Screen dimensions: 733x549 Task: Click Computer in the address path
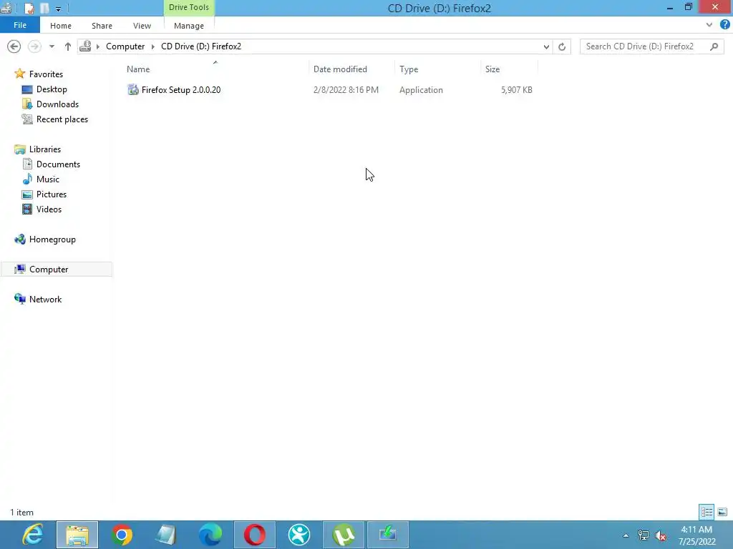(125, 46)
